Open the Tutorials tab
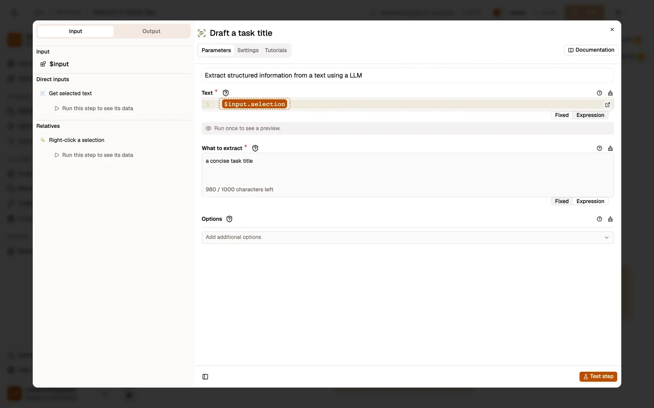The image size is (654, 408). 276,50
